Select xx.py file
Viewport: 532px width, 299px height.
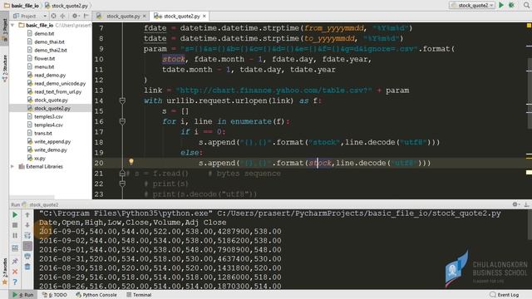(40, 158)
